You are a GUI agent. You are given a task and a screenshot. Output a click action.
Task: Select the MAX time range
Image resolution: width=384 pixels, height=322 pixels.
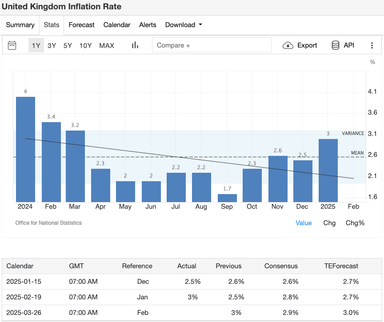(x=106, y=45)
